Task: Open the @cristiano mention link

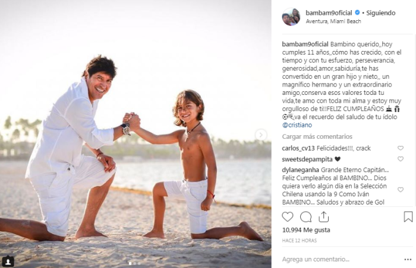Action: [x=297, y=125]
